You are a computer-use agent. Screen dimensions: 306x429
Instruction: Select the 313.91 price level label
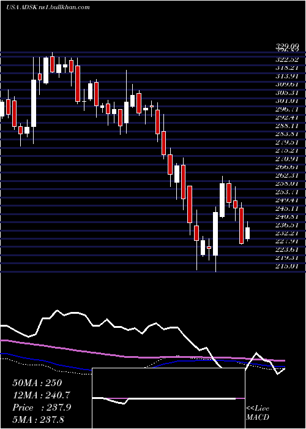click(x=287, y=76)
